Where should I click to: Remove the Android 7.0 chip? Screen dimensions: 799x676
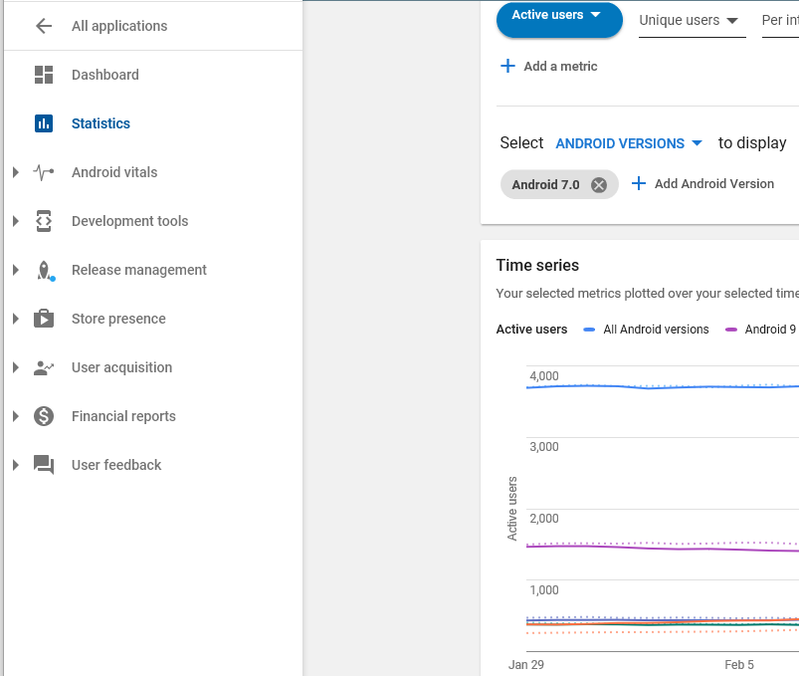(x=598, y=184)
